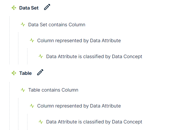
Task: Click the Table asset type icon
Action: (14, 73)
